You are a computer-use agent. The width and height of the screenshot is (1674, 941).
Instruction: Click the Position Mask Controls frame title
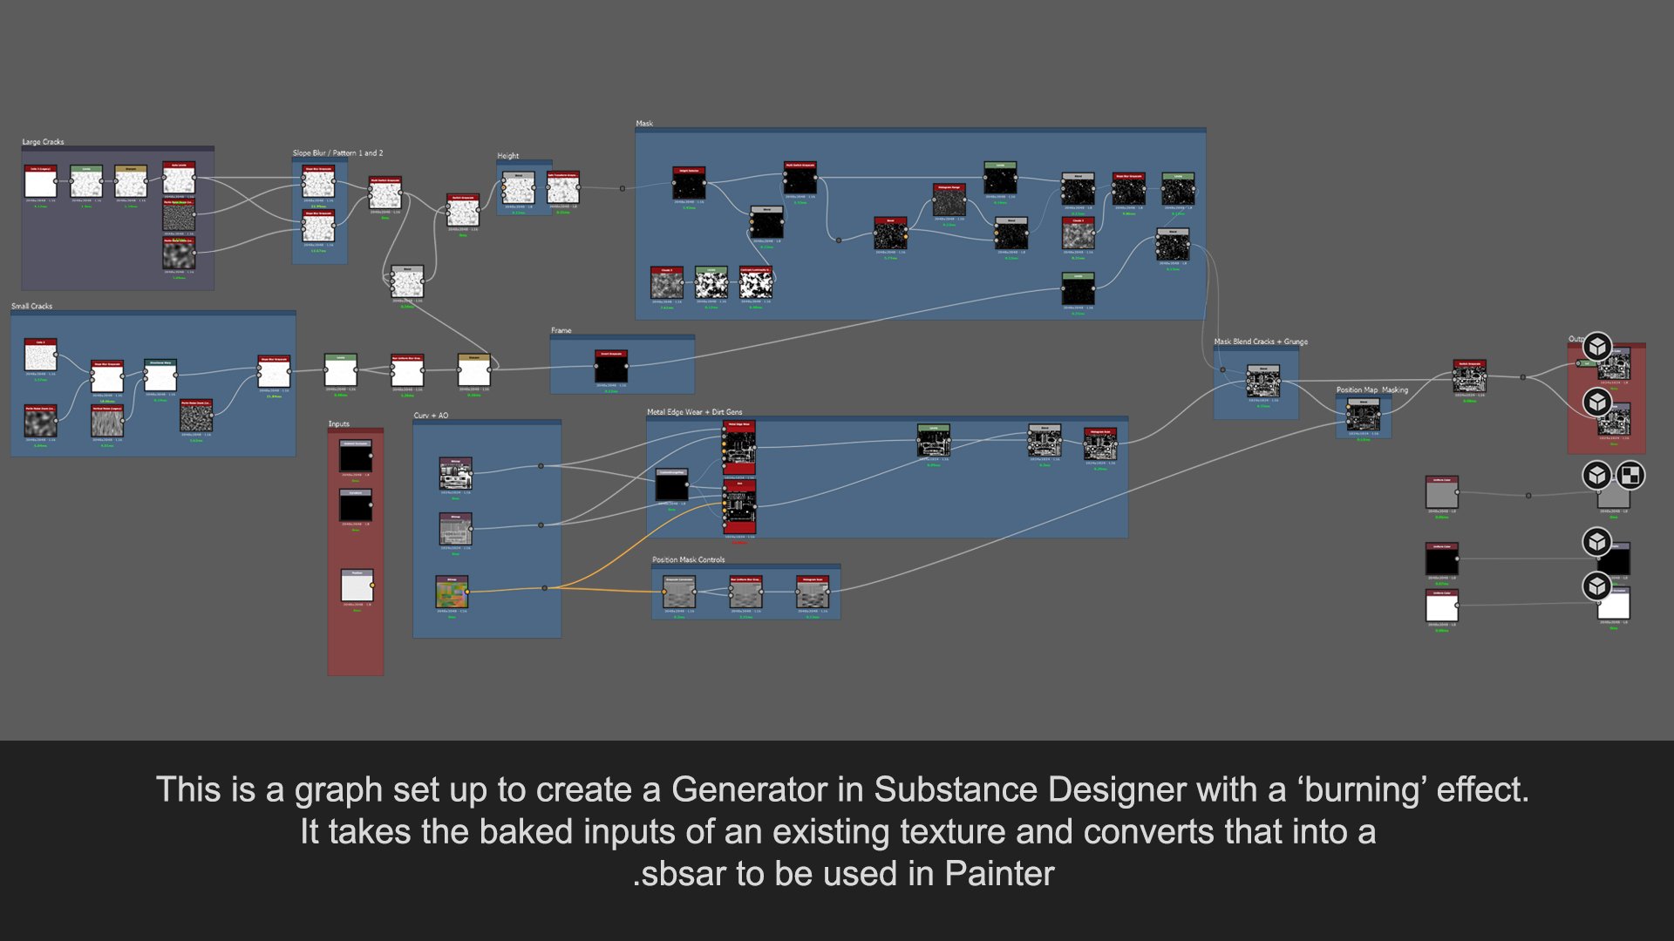[688, 559]
